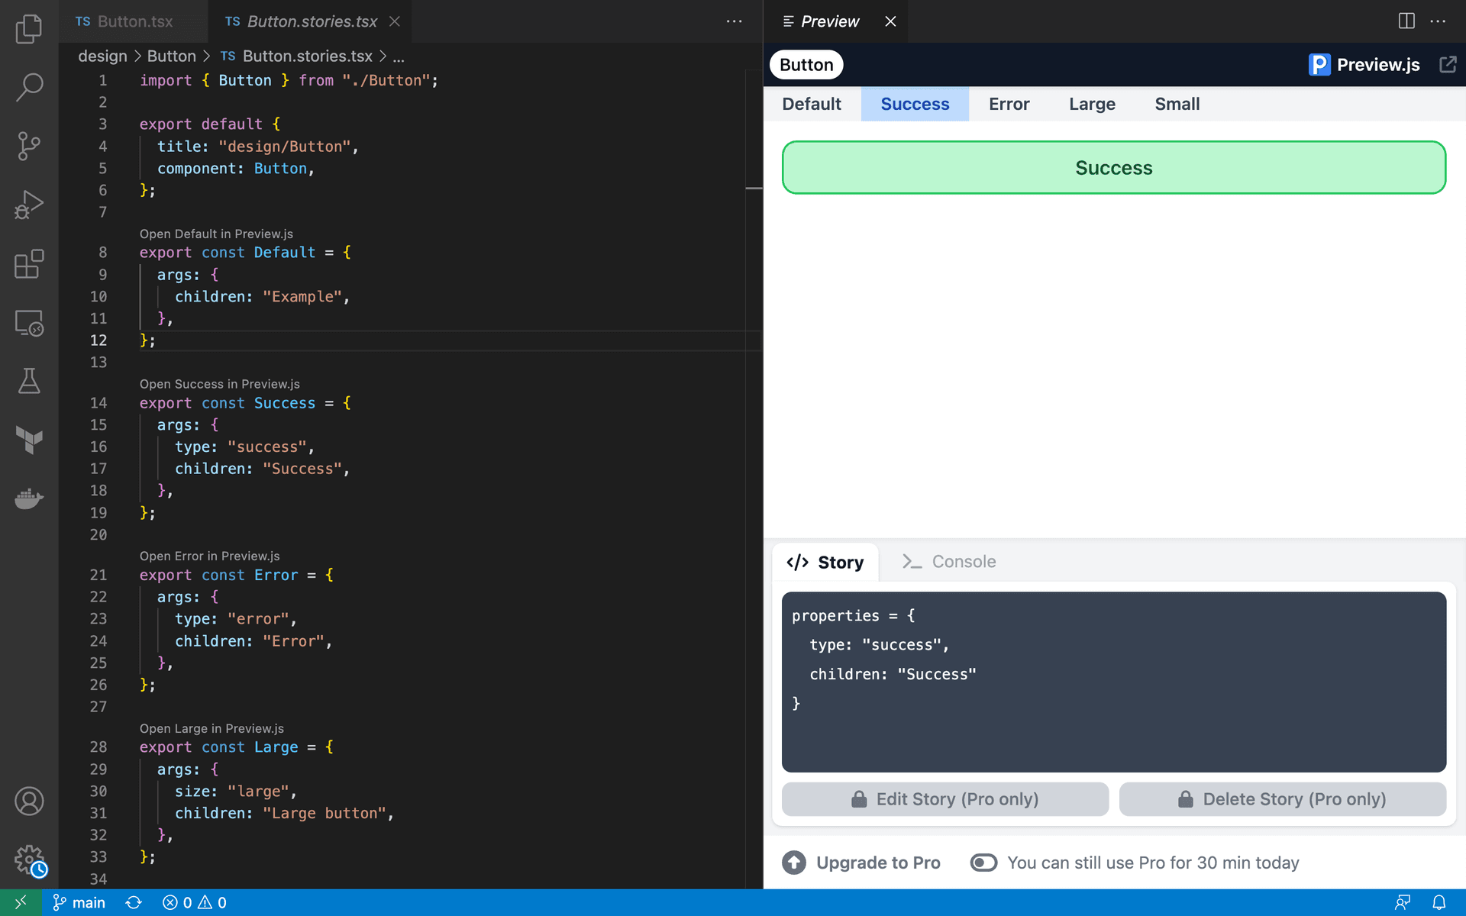Toggle the Pro usage switch
This screenshot has width=1466, height=916.
pos(983,863)
